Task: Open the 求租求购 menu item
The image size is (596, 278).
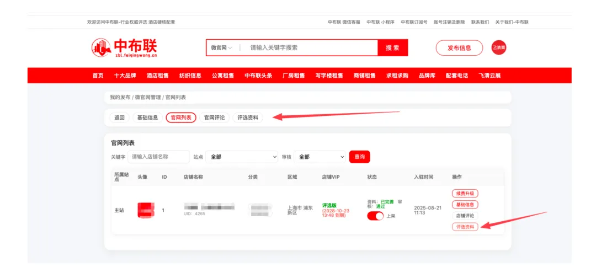Action: click(x=397, y=76)
